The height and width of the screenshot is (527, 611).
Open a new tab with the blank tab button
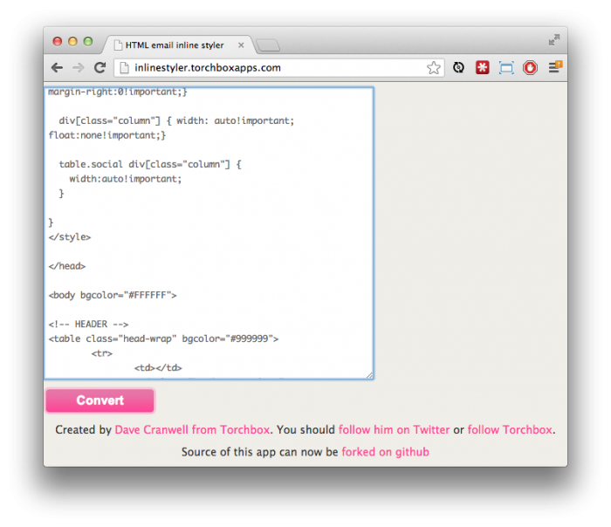coord(268,45)
